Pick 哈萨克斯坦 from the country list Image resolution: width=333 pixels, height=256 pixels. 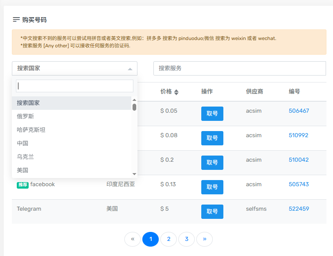31,130
